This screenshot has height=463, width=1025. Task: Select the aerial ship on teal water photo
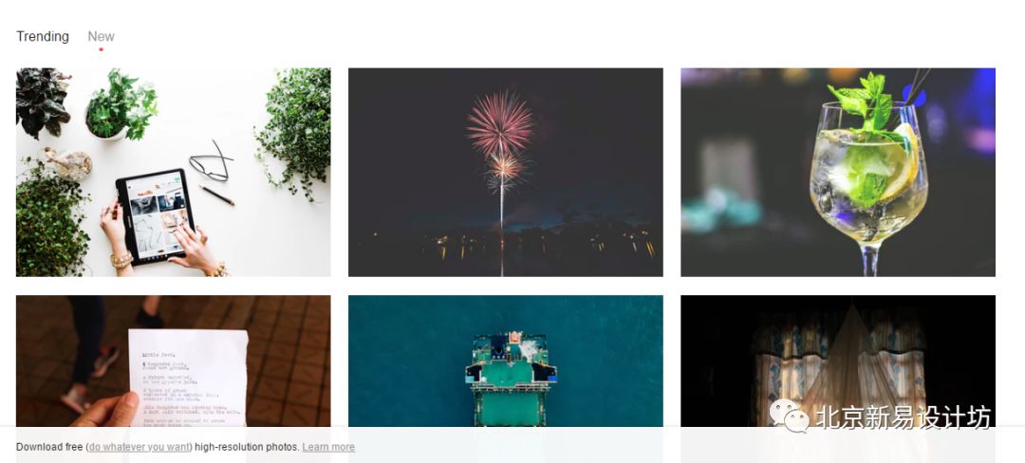(x=505, y=361)
